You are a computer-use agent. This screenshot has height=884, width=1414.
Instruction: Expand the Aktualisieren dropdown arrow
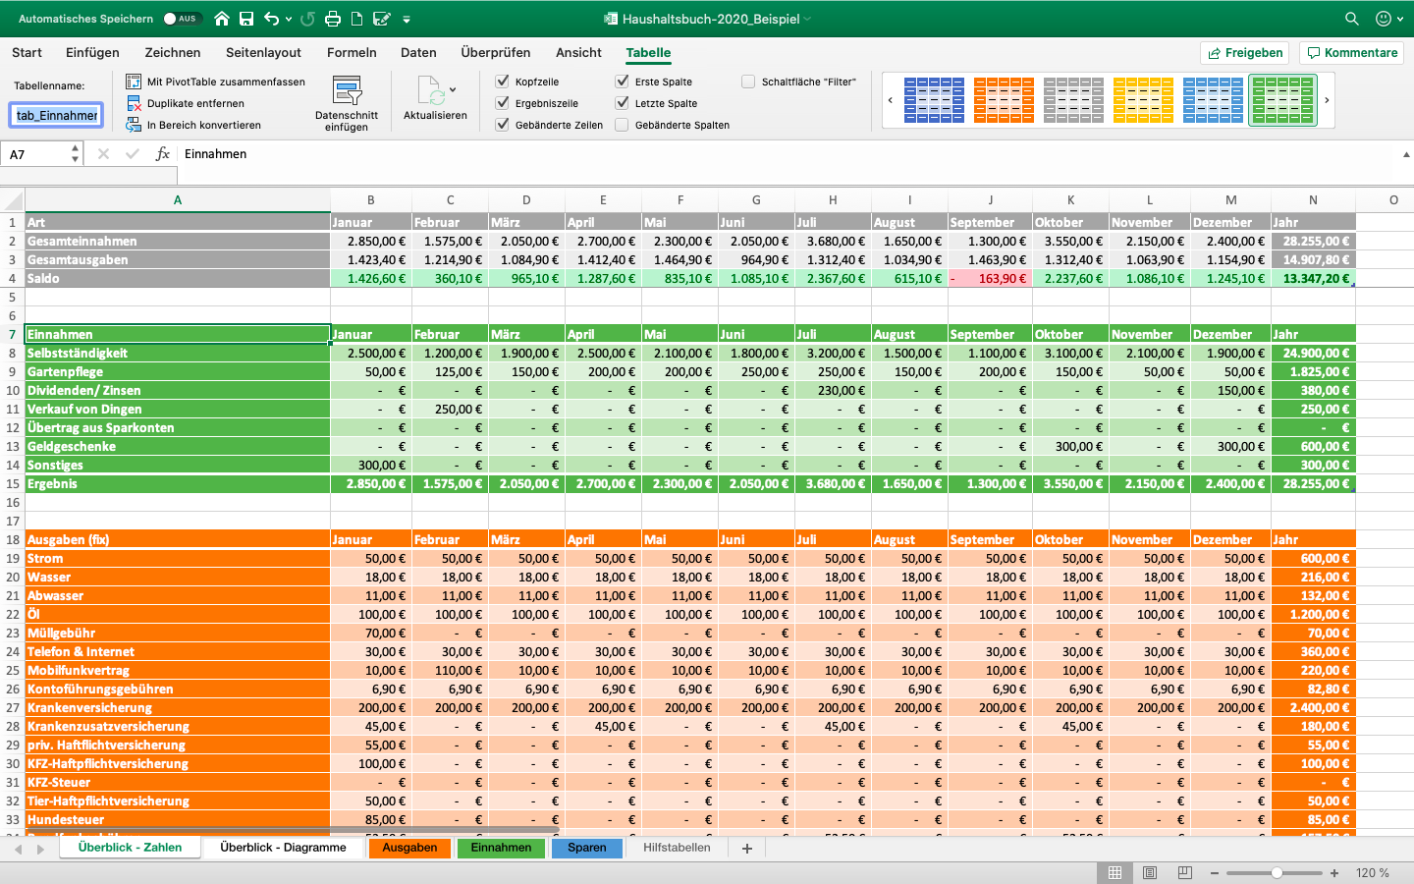[453, 90]
